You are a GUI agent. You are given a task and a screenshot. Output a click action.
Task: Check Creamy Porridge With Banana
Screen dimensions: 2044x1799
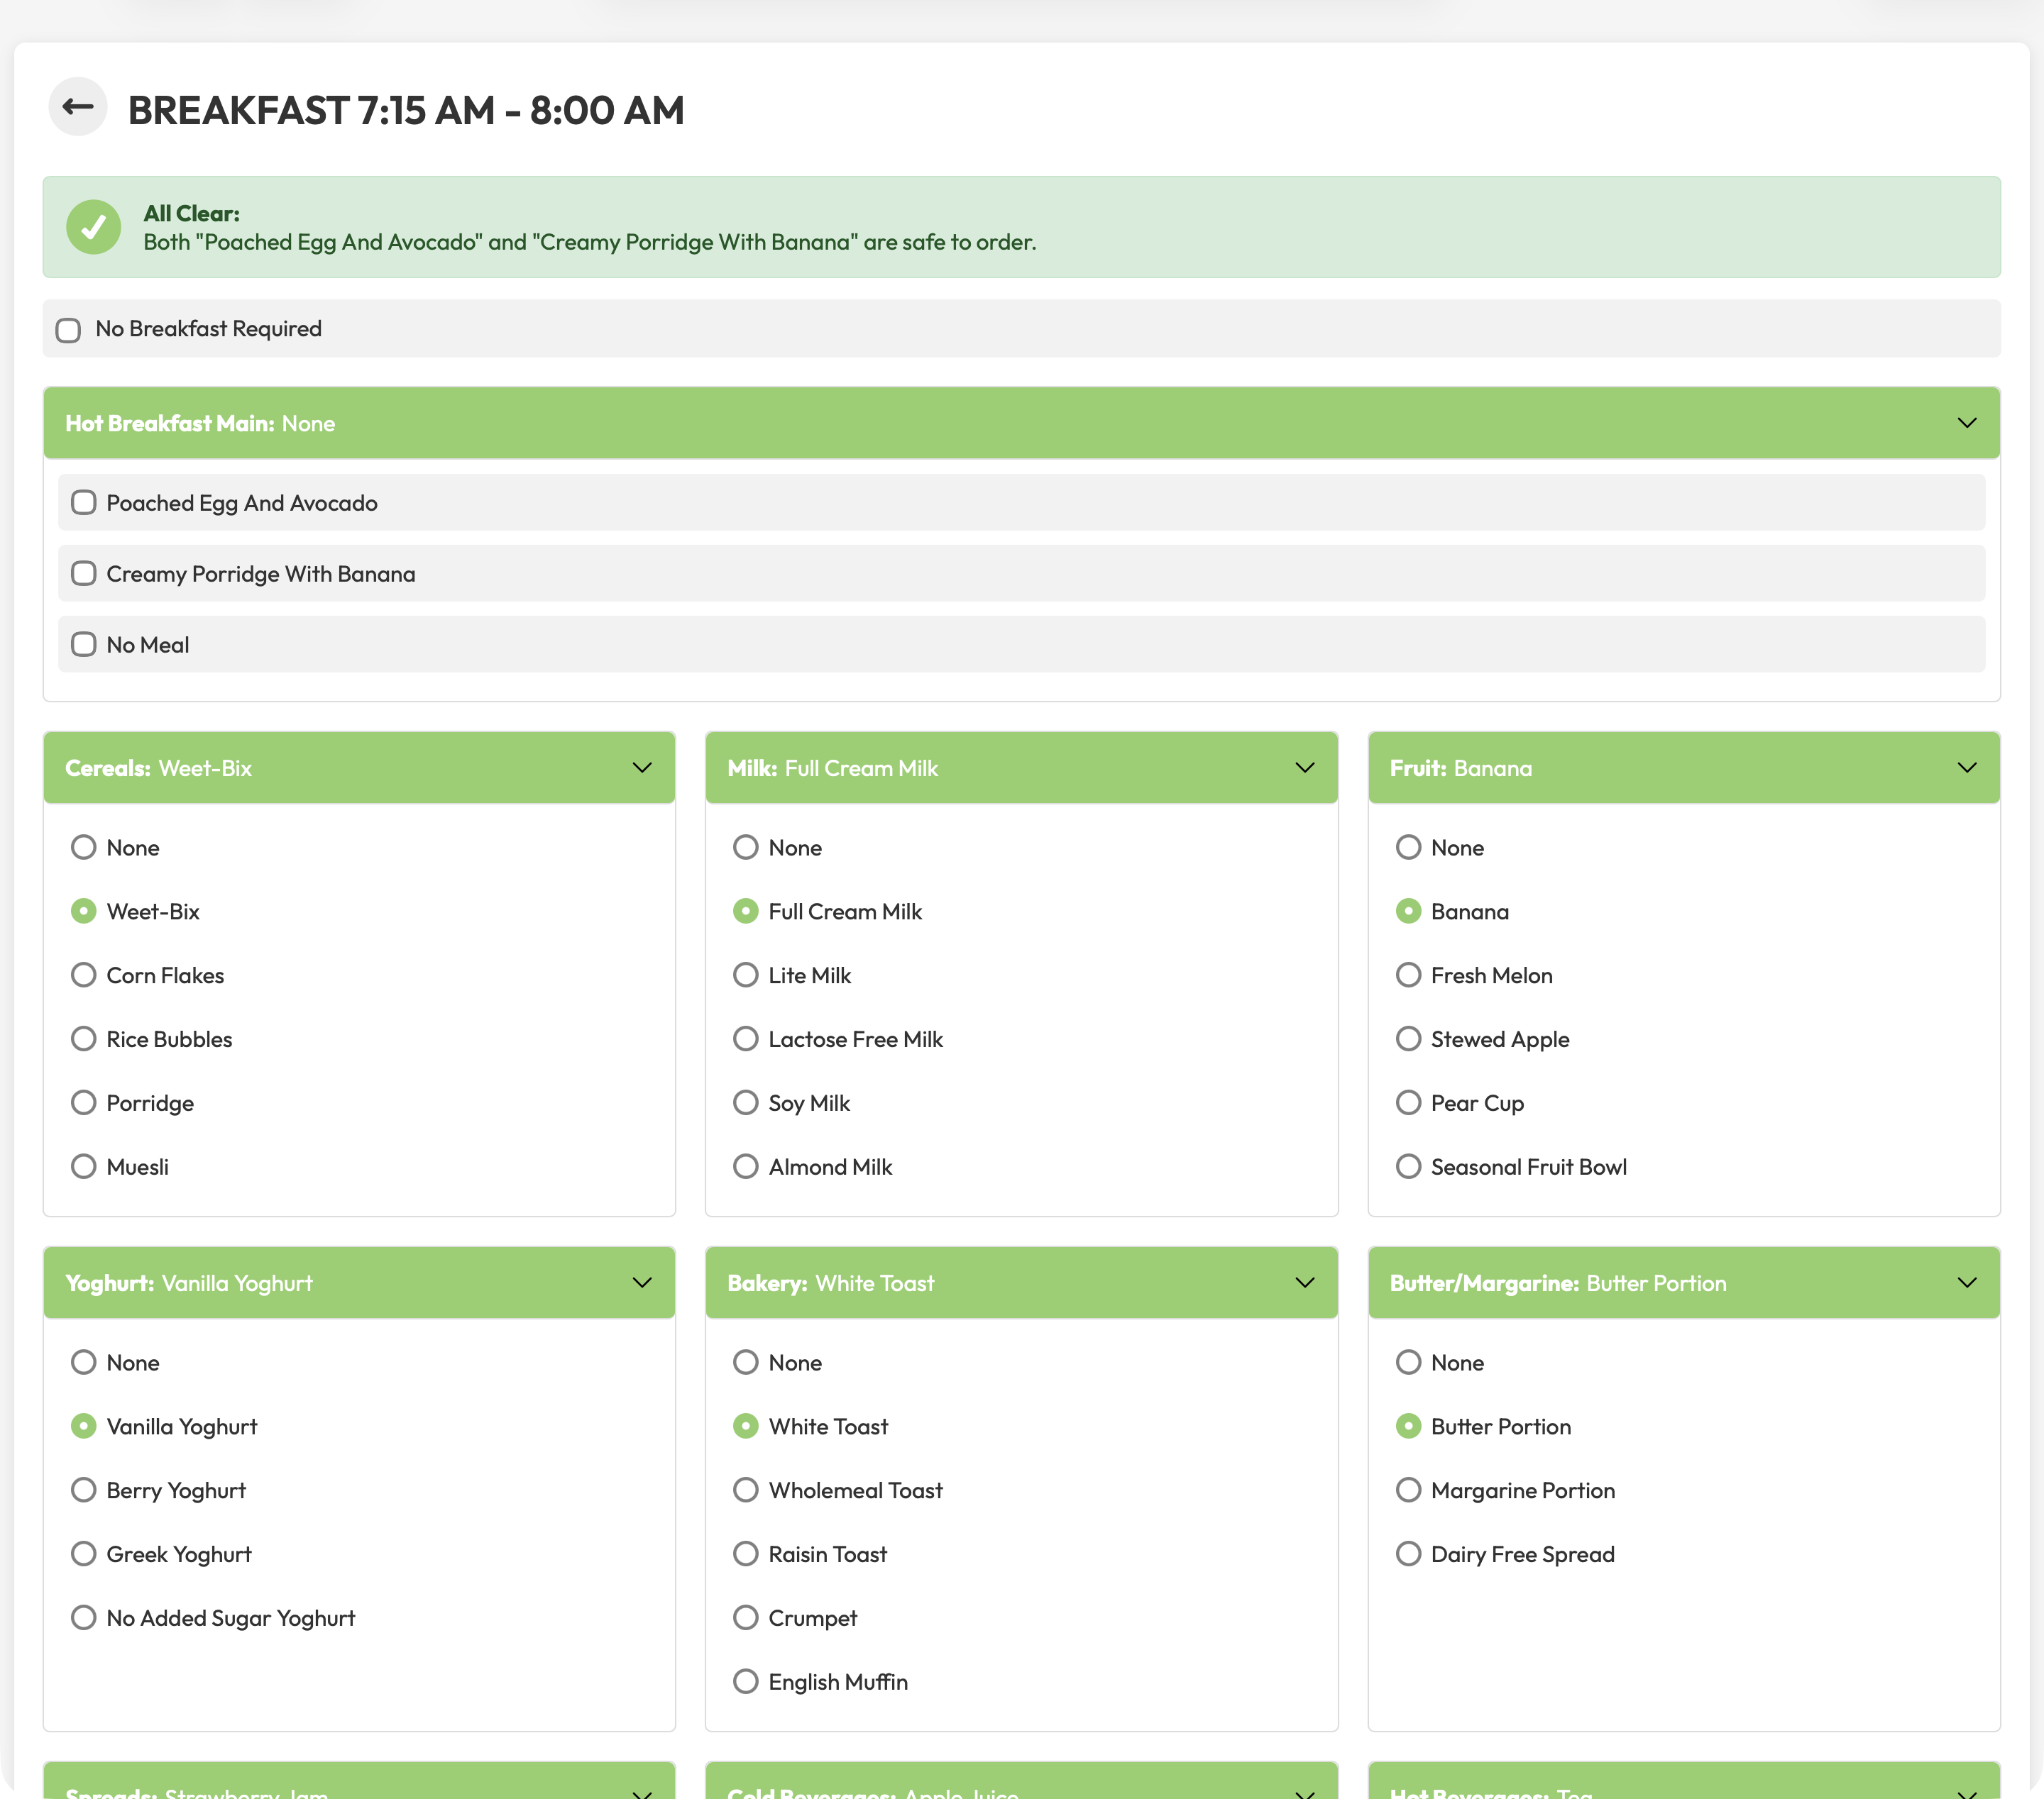84,572
